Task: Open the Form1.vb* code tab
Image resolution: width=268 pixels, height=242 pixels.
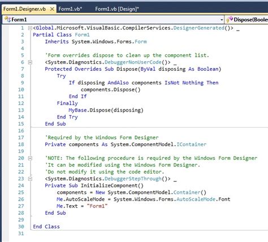Action: coord(70,9)
